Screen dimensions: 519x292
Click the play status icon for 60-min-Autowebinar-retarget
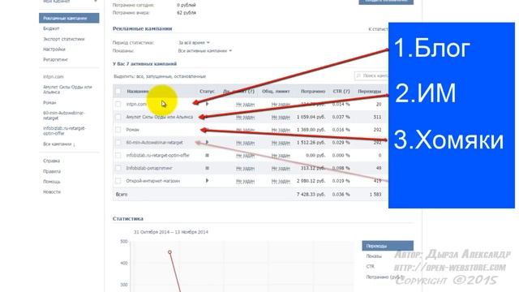(208, 143)
